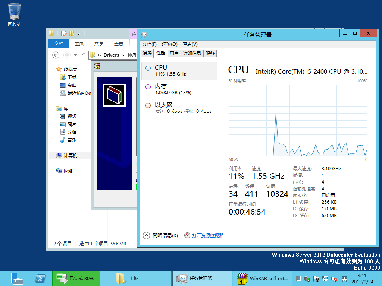Open network tray icon
The image size is (382, 286).
(x=325, y=279)
